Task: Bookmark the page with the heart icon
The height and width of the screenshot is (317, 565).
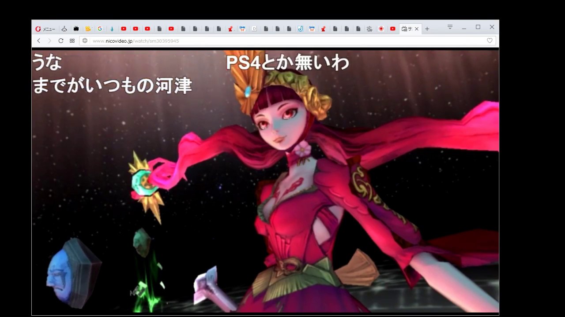Action: point(490,41)
